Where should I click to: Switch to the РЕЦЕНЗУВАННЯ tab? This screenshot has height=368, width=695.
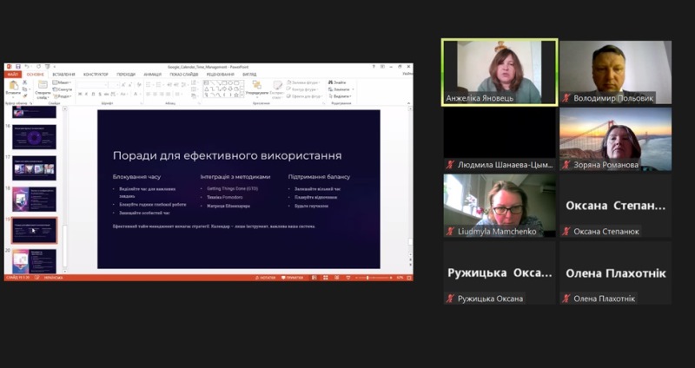(221, 75)
